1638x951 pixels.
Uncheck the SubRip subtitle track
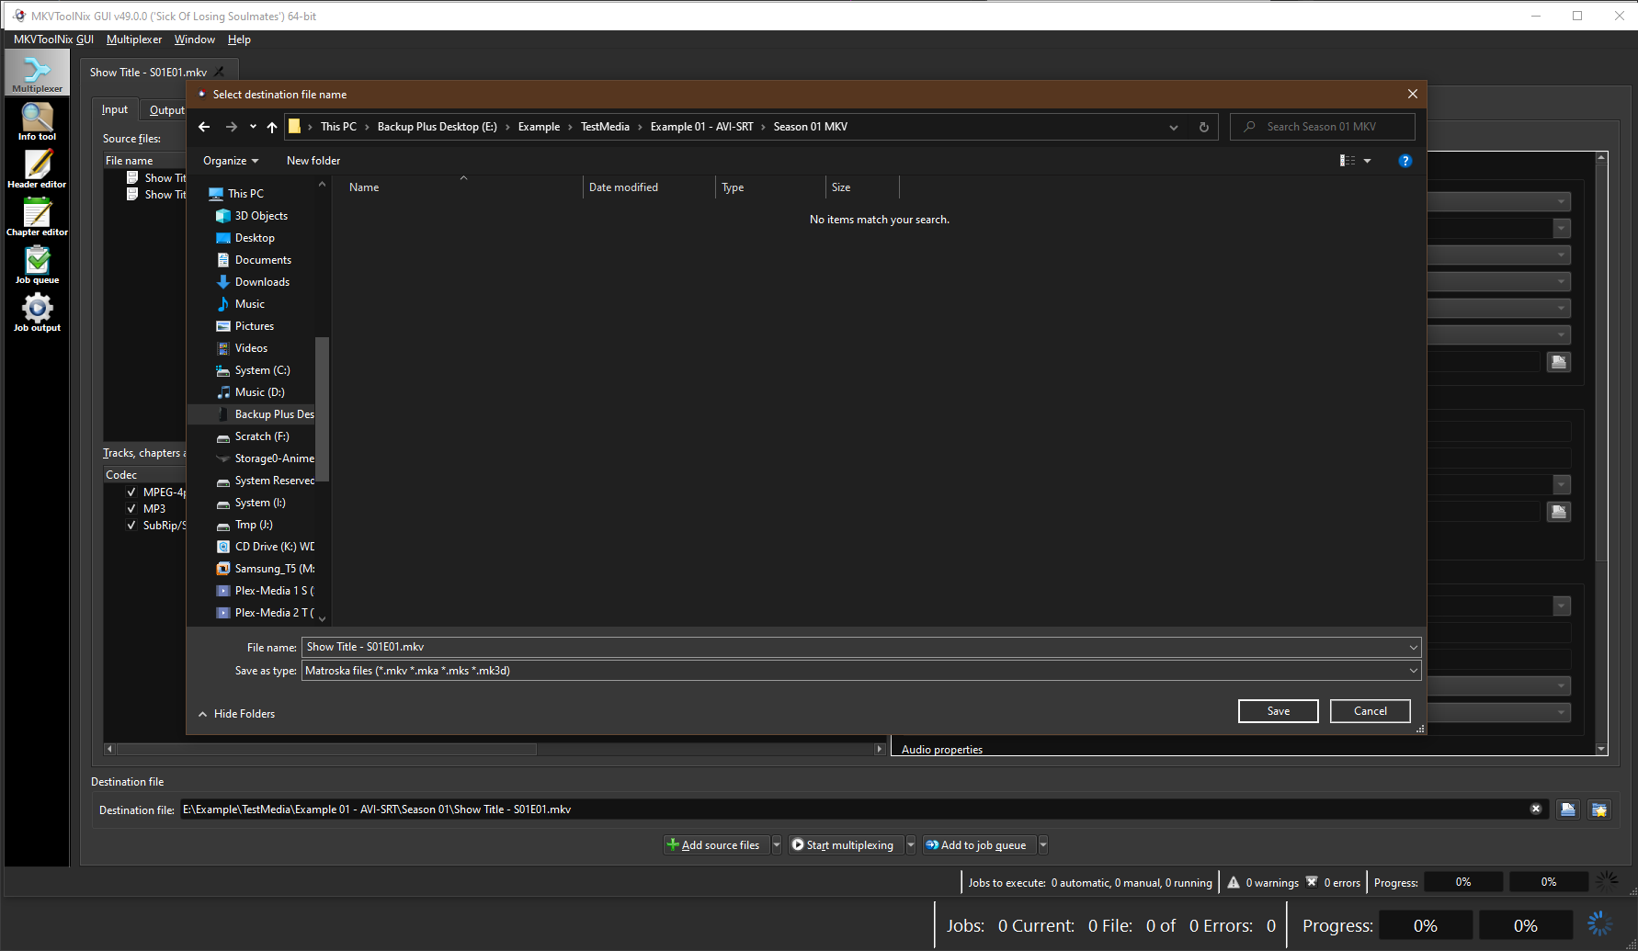click(x=131, y=525)
